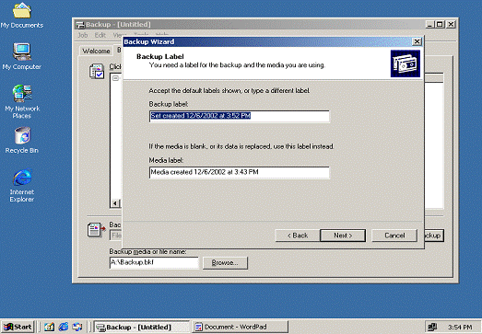Select the Recycle Bin icon

click(x=22, y=140)
